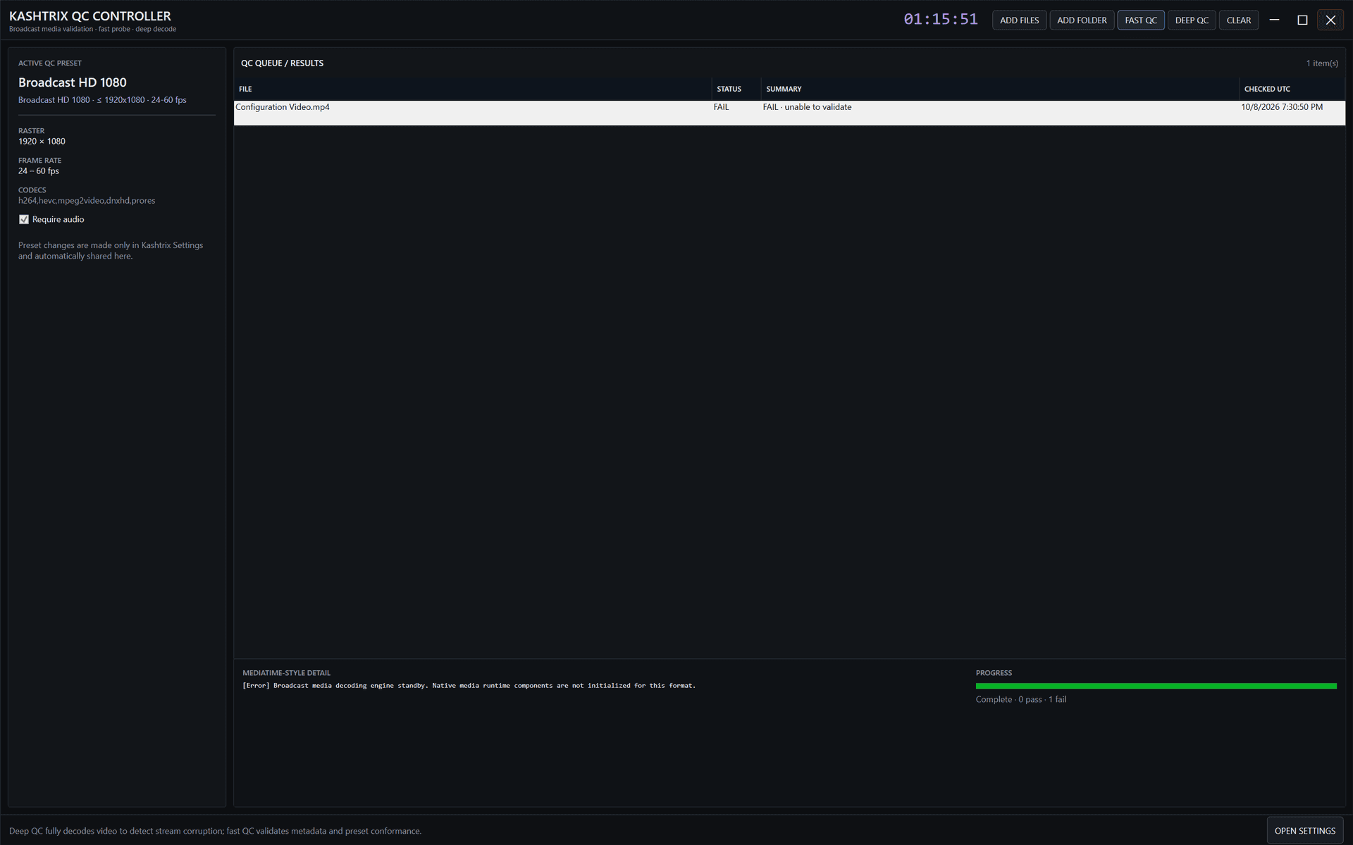1353x845 pixels.
Task: Click the MEDIATIME-STYLE DETAIL label
Action: pos(286,673)
